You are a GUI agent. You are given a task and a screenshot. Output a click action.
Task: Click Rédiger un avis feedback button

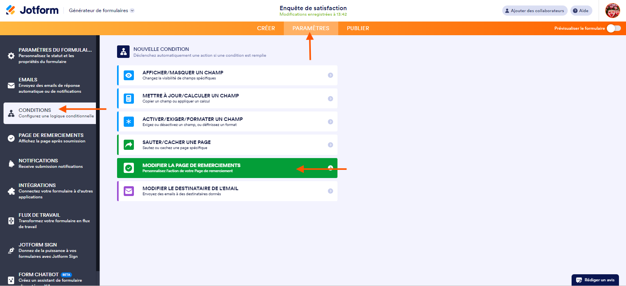click(x=595, y=280)
